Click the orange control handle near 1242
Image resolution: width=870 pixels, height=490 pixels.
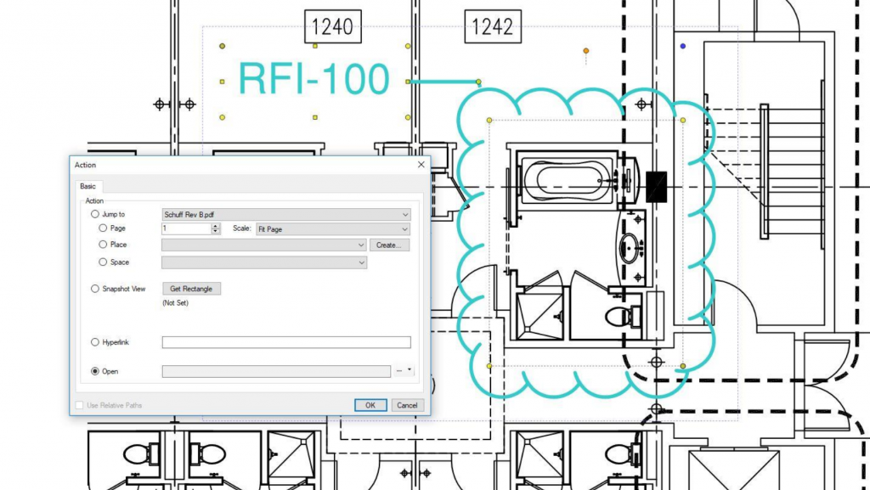tap(586, 51)
